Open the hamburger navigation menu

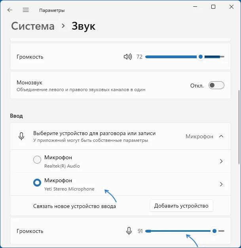click(x=26, y=10)
